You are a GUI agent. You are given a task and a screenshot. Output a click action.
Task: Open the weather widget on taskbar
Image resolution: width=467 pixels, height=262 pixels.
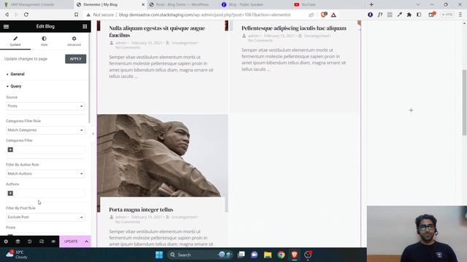tap(17, 255)
